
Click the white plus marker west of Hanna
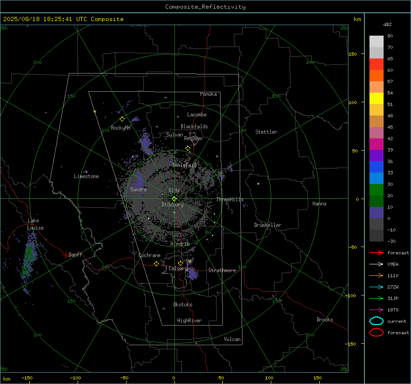[x=258, y=184]
